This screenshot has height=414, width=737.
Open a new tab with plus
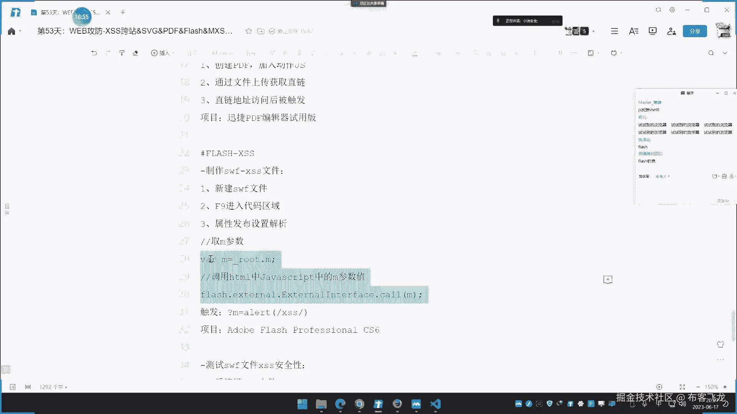[x=123, y=12]
